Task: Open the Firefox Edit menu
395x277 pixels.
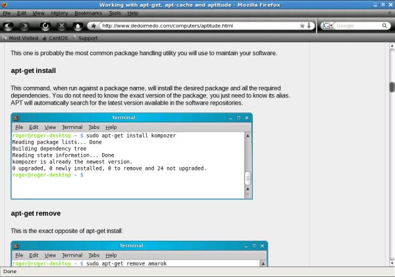Action: pos(22,13)
